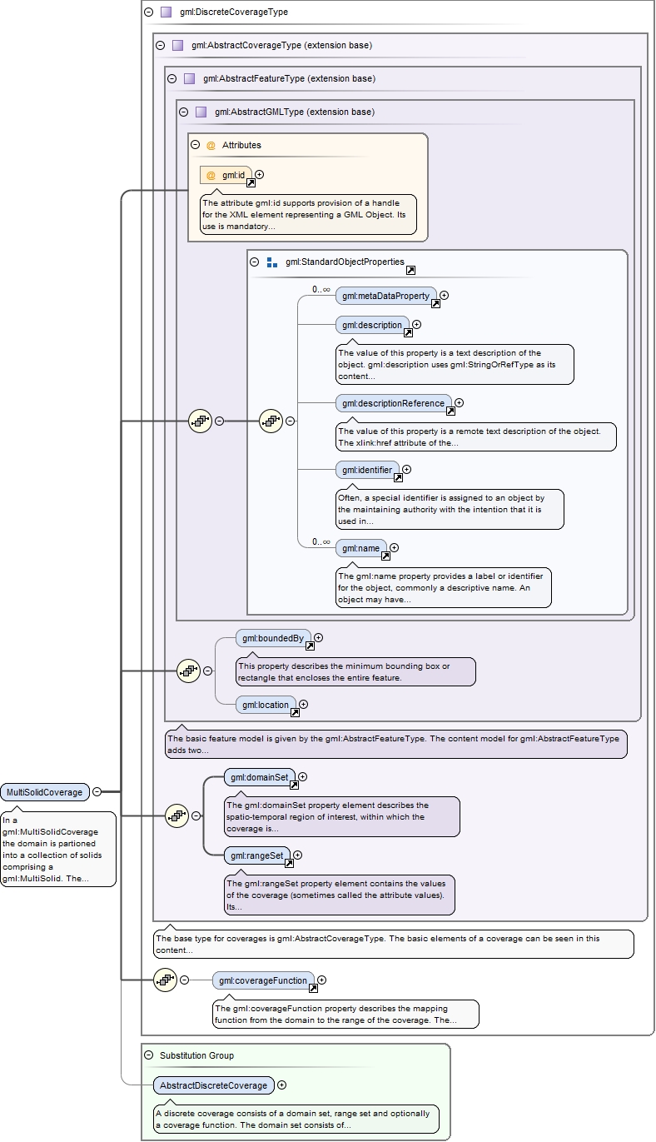Click the 'The basic feature model' note

coord(395,744)
